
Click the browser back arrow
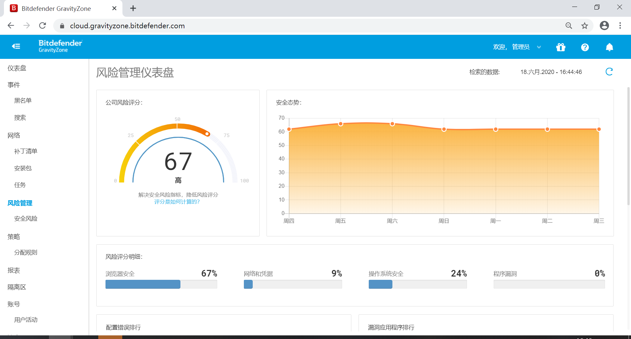click(11, 26)
